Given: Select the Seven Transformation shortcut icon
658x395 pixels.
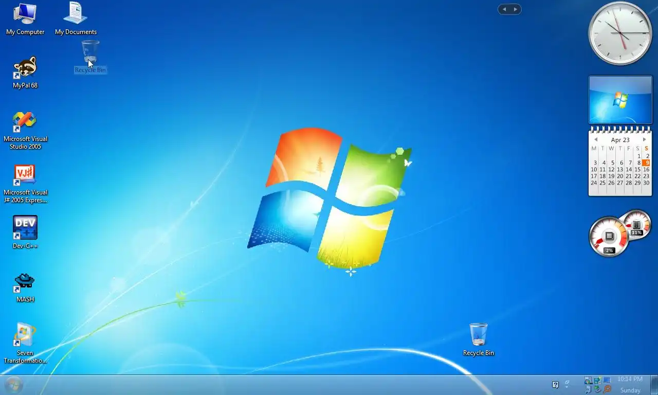Looking at the screenshot, I should tap(25, 343).
